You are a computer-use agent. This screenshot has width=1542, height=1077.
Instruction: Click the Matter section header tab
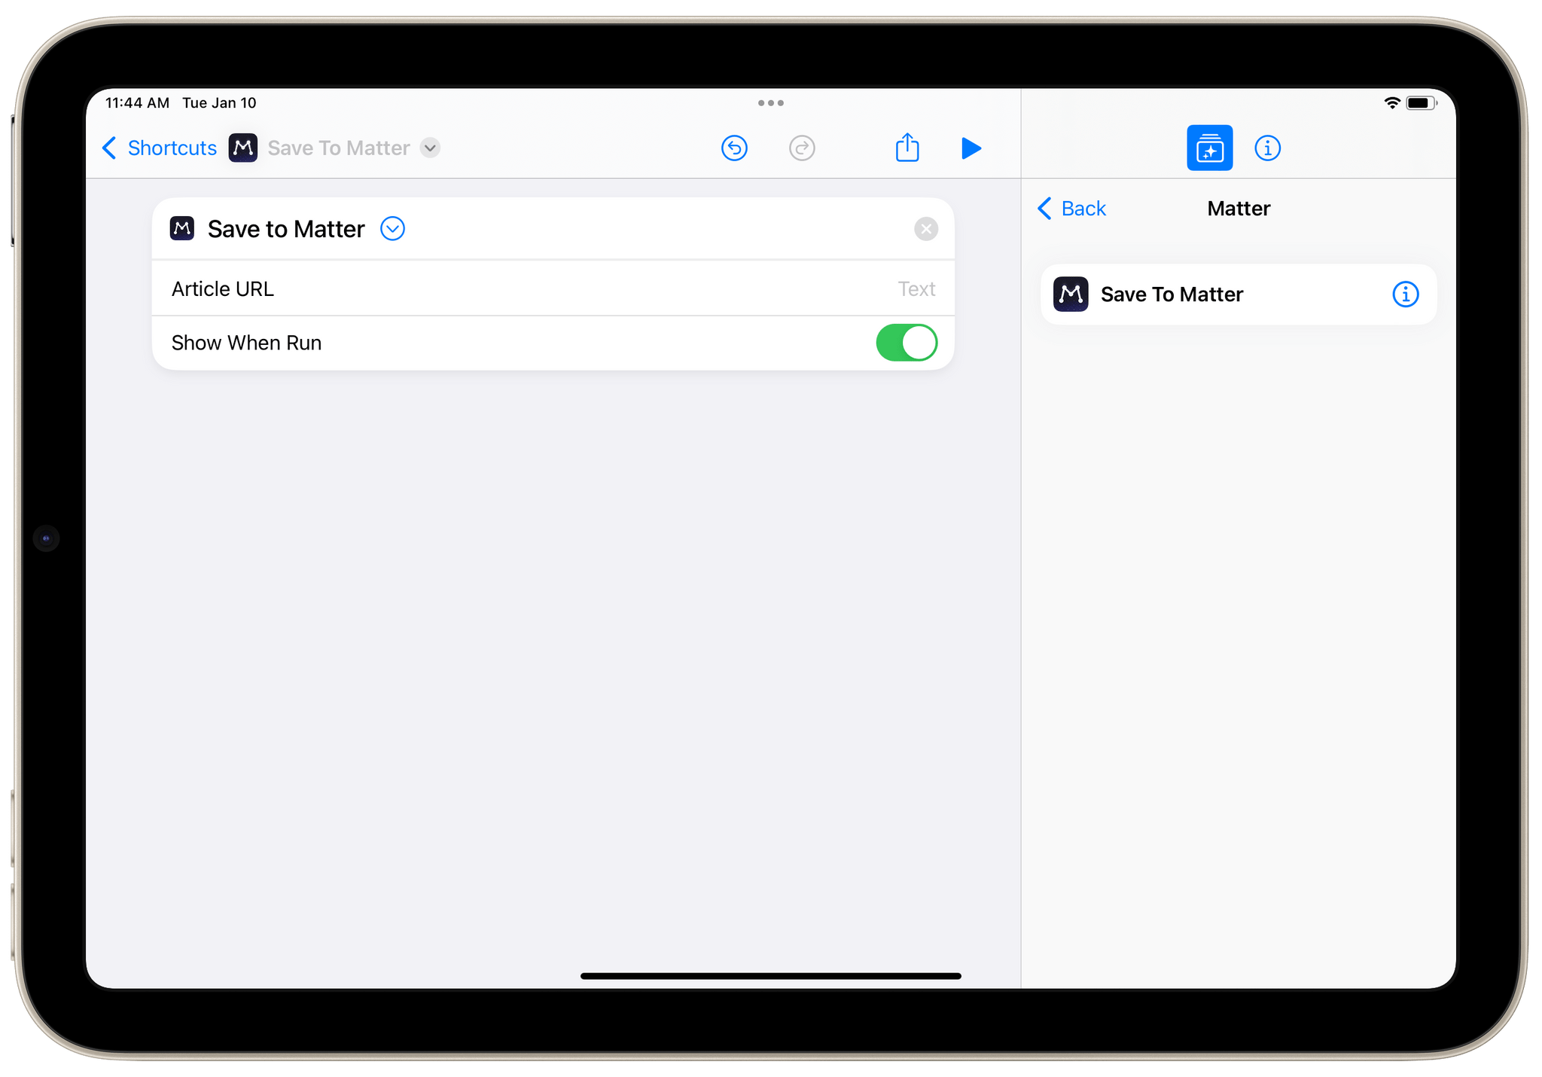pos(1239,209)
